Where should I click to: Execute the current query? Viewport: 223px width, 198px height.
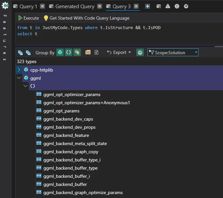click(x=29, y=18)
